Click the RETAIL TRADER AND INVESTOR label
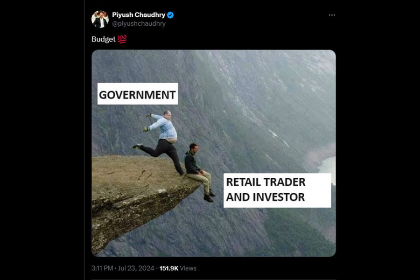 click(277, 190)
